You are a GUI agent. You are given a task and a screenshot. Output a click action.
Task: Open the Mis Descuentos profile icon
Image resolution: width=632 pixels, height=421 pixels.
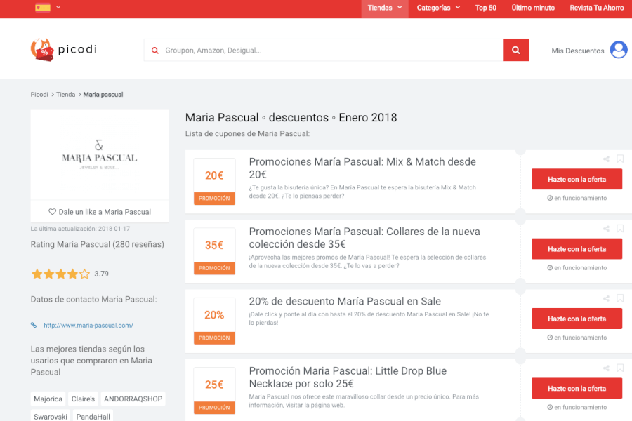point(619,50)
